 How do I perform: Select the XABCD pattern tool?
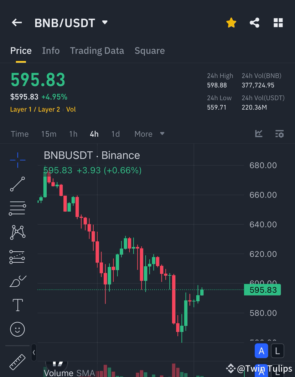17,232
